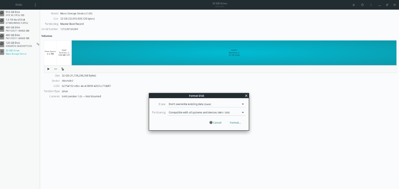Screen dimensions: 399x189
Task: Choose the 120 GB Kingston disk
Action: point(20,44)
